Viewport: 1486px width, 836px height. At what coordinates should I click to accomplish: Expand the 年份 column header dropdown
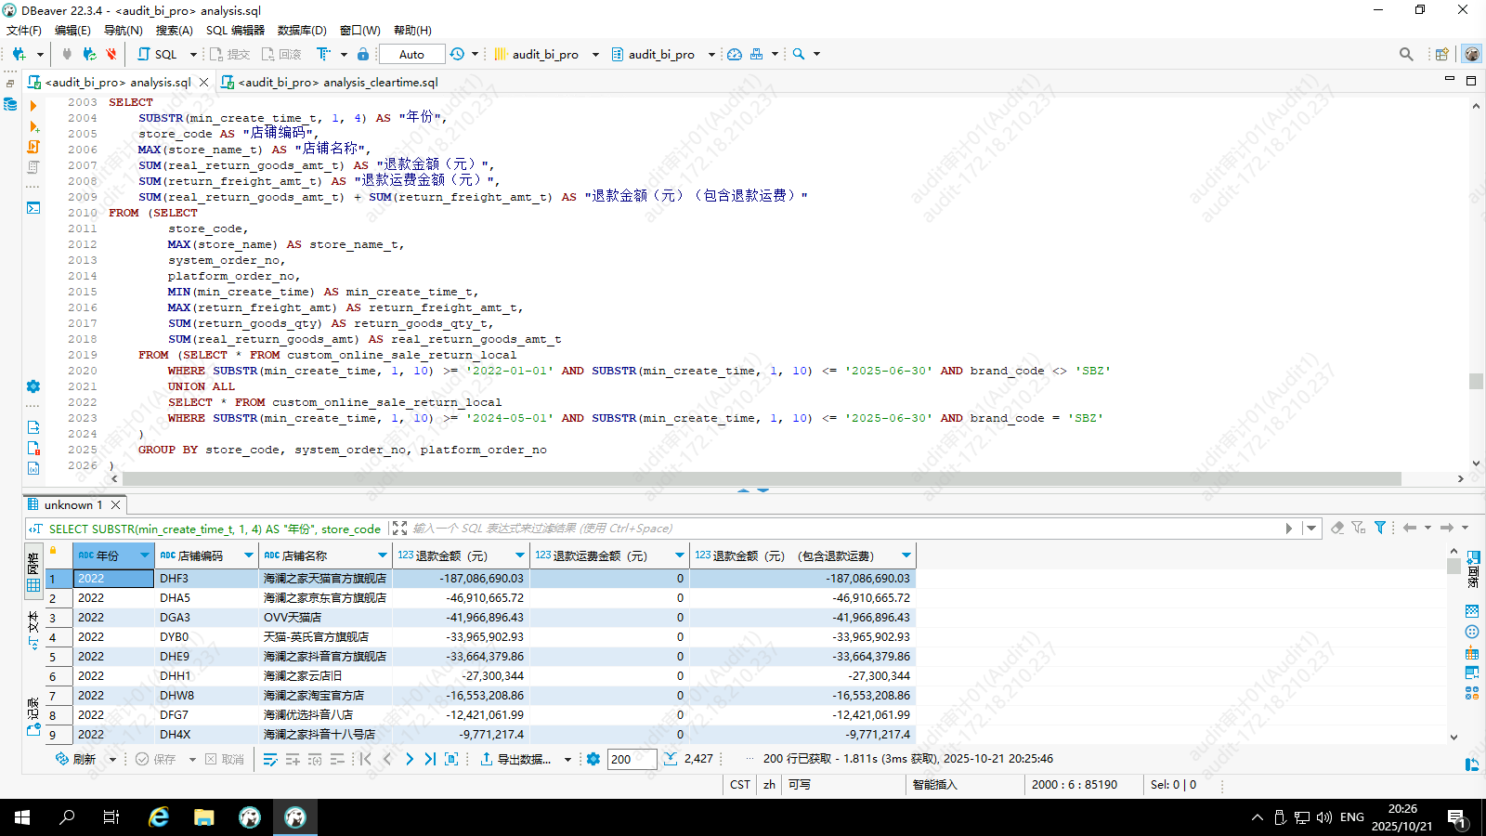pyautogui.click(x=145, y=555)
